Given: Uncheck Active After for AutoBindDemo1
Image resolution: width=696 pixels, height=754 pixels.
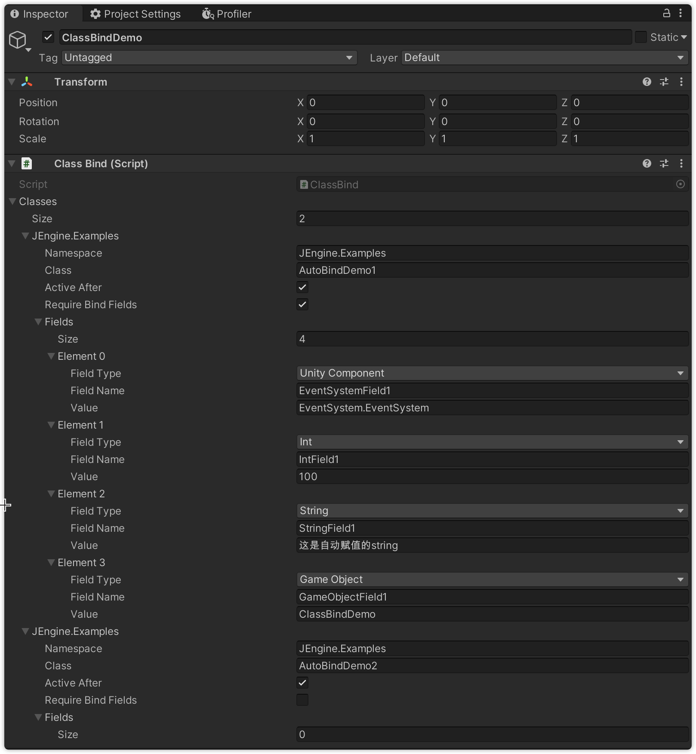Looking at the screenshot, I should point(302,287).
